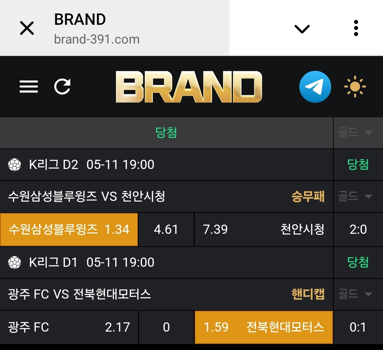Click the soccer ball icon for K리그 D1

(x=15, y=262)
